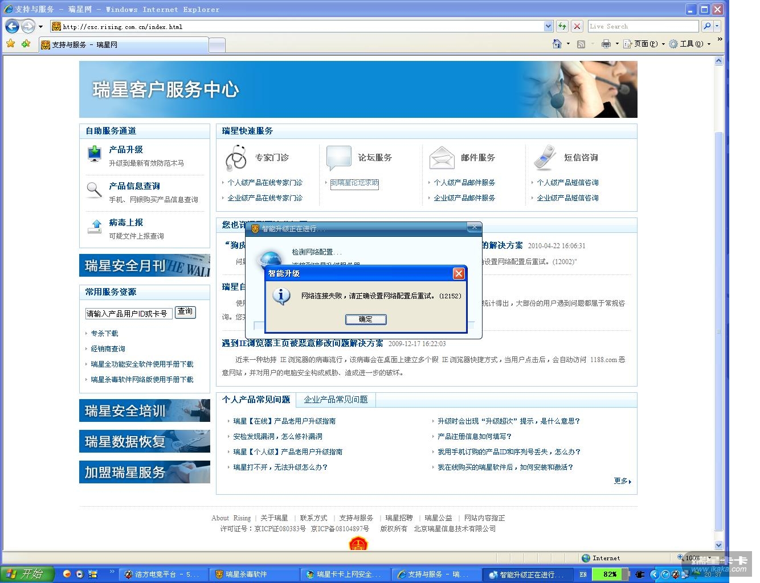The width and height of the screenshot is (760, 583).
Task: Open the 经销商查询 link
Action: (x=108, y=349)
